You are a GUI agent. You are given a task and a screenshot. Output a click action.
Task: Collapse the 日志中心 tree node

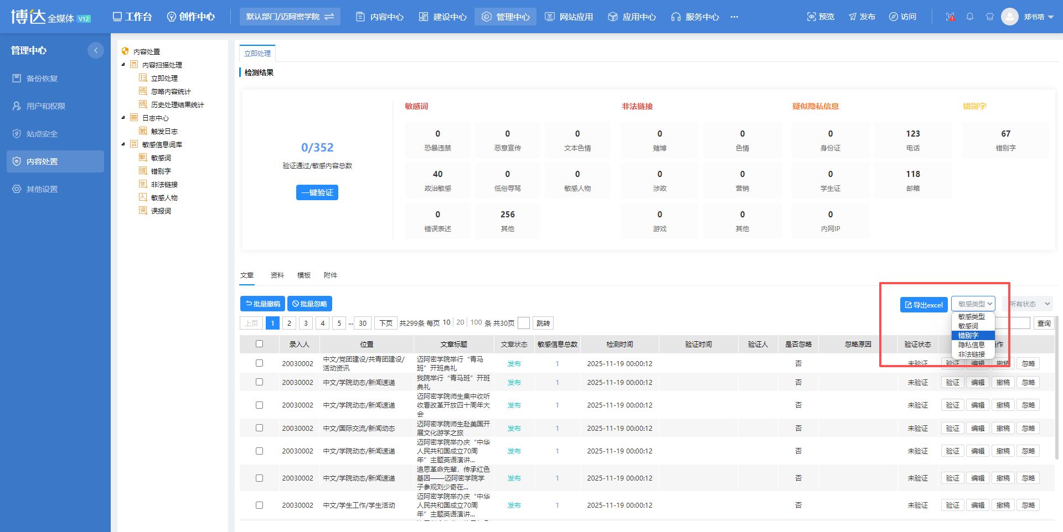[x=123, y=118]
